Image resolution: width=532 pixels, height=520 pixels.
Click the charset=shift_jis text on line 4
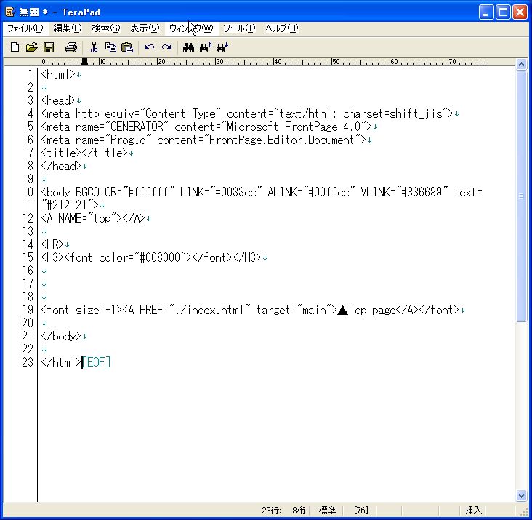pos(393,113)
